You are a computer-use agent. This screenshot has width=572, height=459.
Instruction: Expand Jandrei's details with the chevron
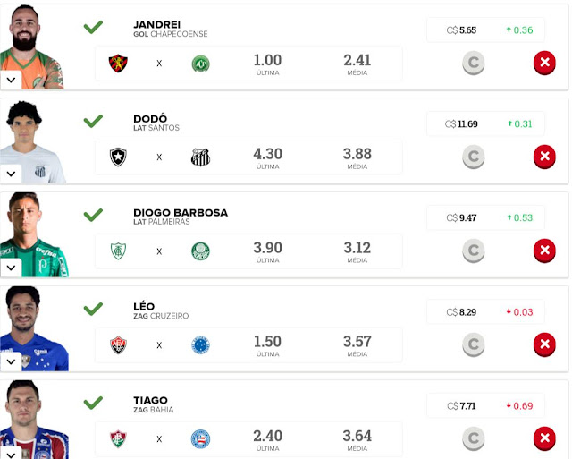[11, 80]
